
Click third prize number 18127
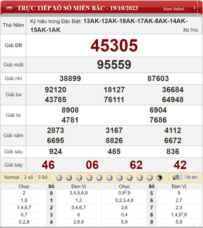point(114,90)
